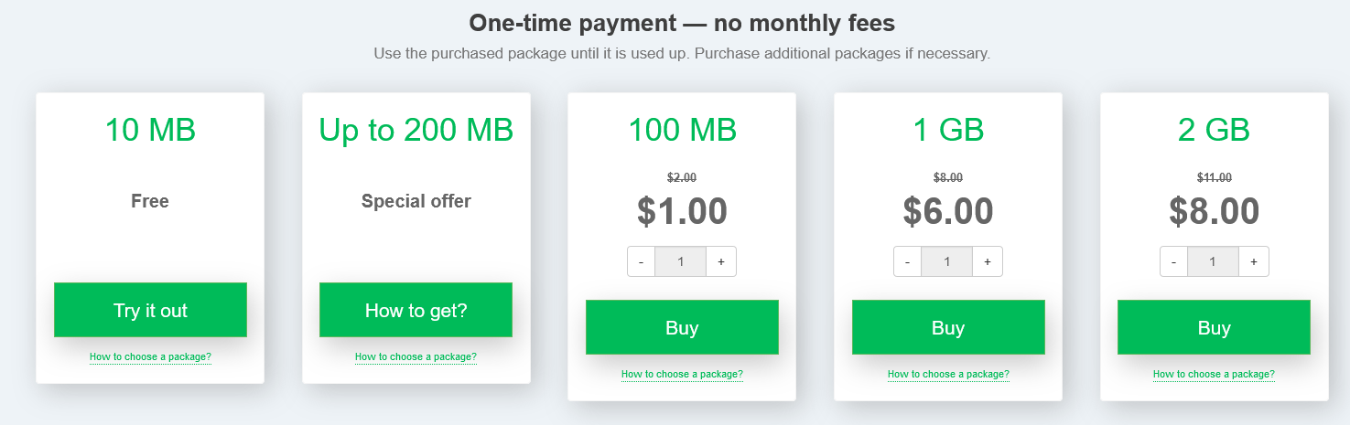Decrease quantity for 2 GB package
Screen dimensions: 1350x425
click(x=1174, y=261)
